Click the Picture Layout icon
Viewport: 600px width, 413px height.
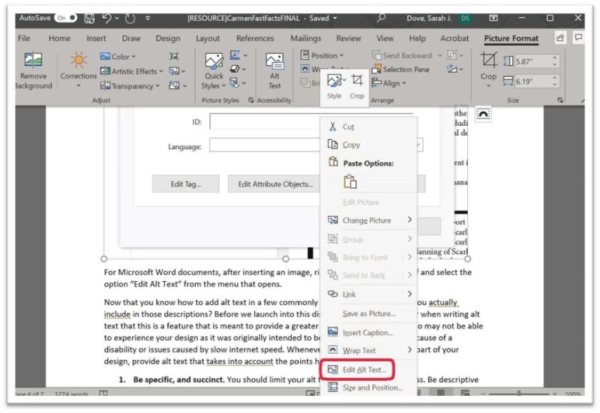238,83
